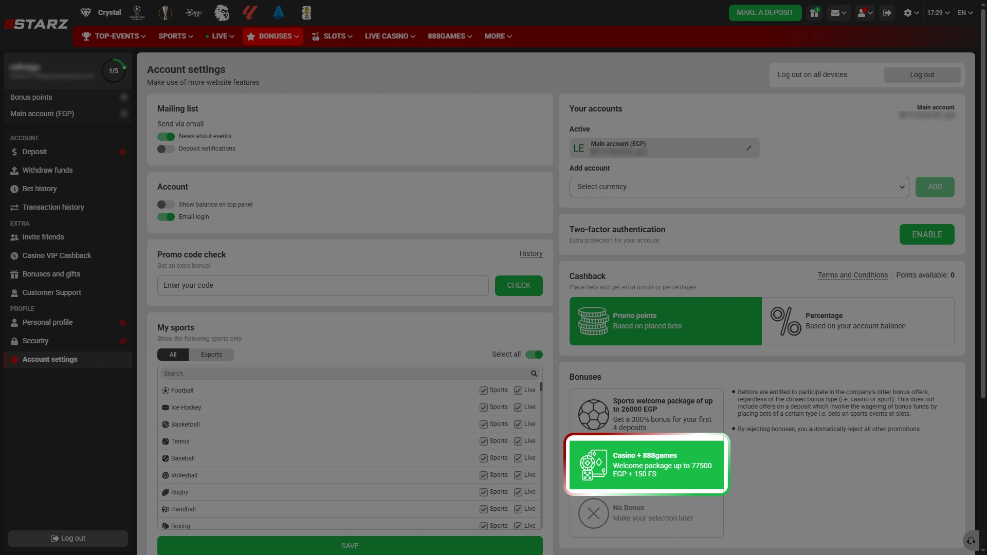Expand the 888GAMES menu
This screenshot has height=555, width=987.
(x=450, y=36)
